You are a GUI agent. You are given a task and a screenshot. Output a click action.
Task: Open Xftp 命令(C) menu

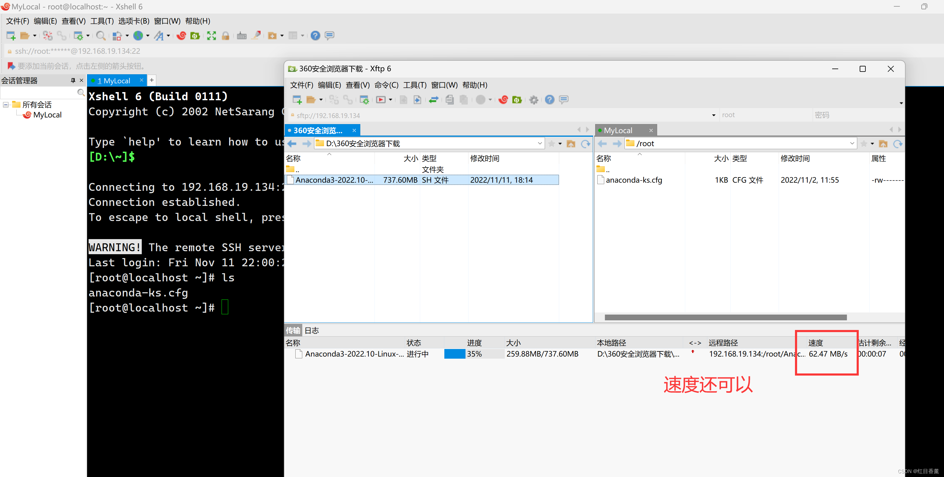[x=386, y=85]
